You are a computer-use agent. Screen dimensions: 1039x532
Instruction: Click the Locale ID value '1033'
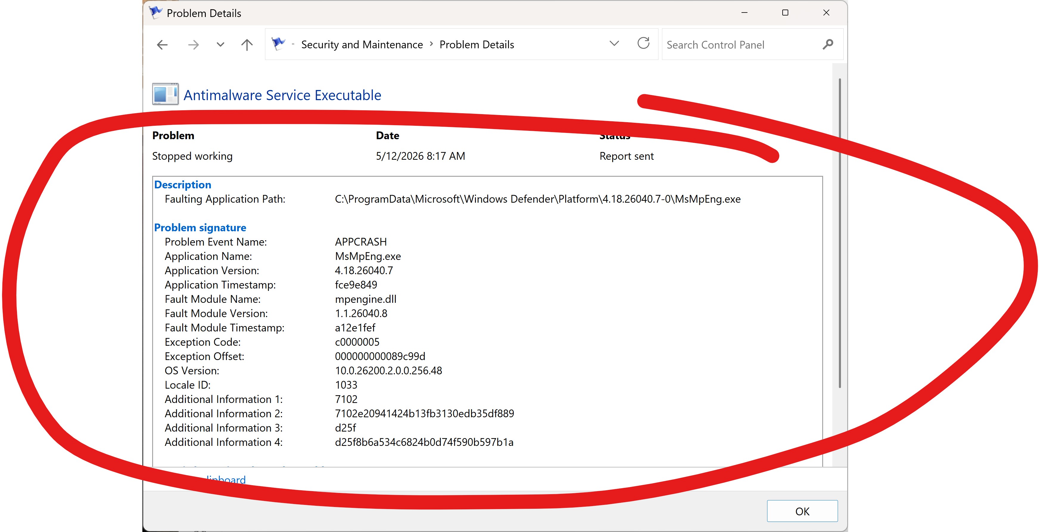346,385
